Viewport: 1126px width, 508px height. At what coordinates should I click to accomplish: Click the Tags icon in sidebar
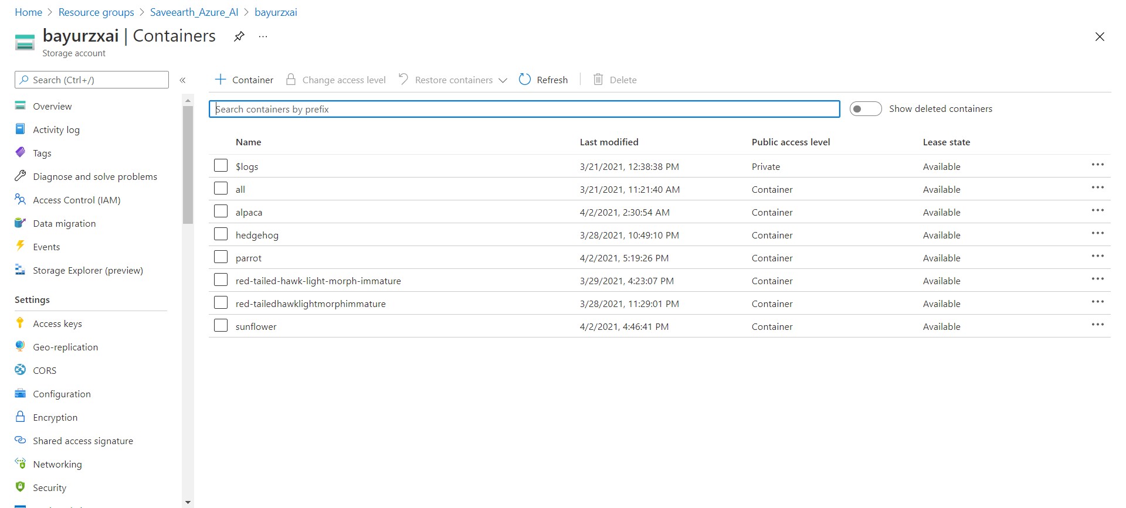(21, 152)
